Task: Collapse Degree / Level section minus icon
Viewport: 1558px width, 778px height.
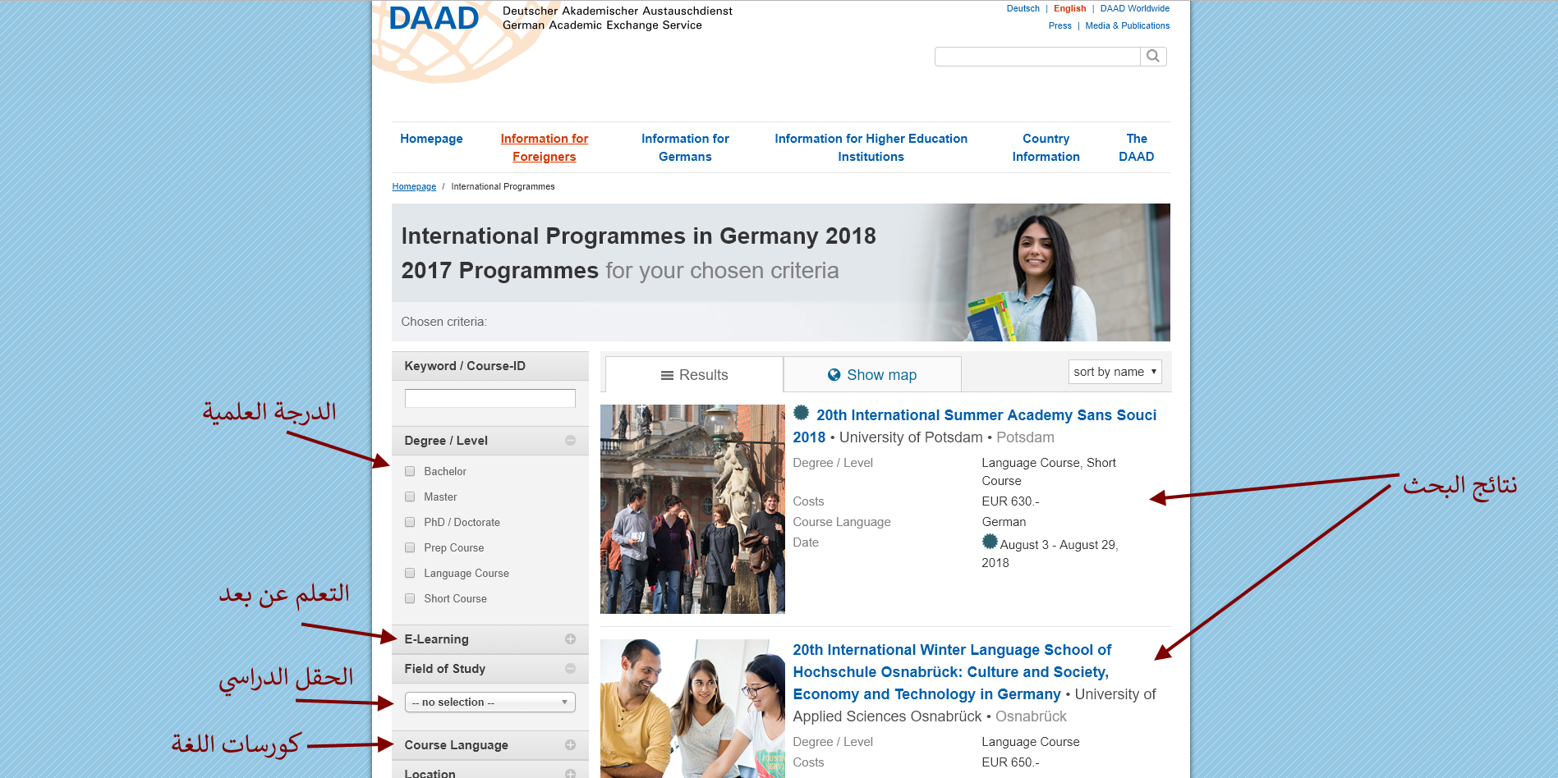Action: point(570,441)
